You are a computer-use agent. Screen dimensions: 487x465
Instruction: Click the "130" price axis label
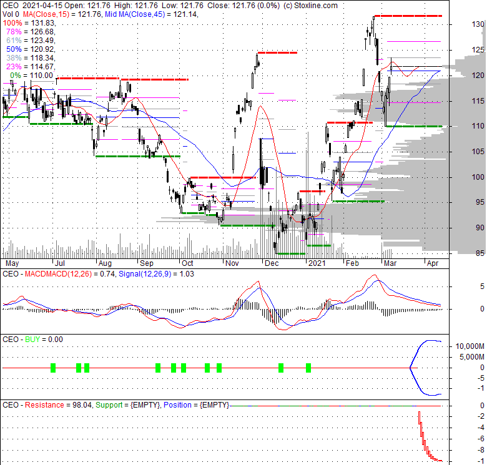point(478,24)
